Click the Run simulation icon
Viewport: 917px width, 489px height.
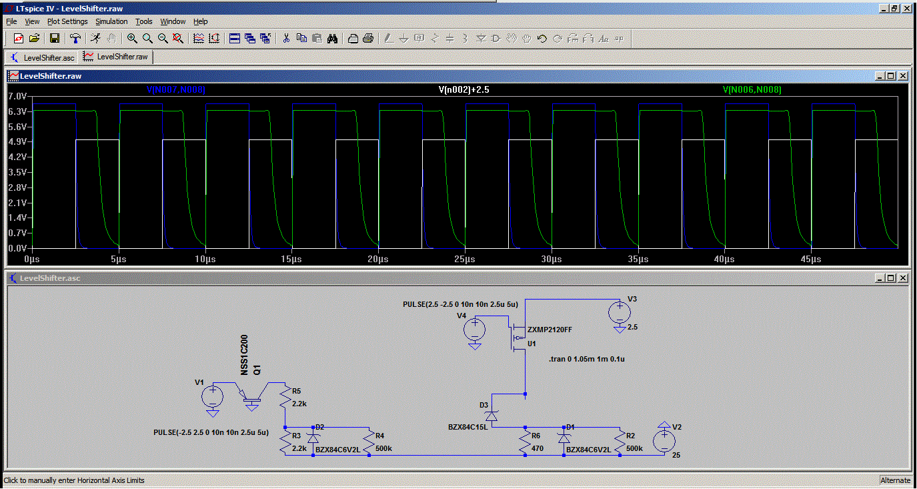point(96,39)
